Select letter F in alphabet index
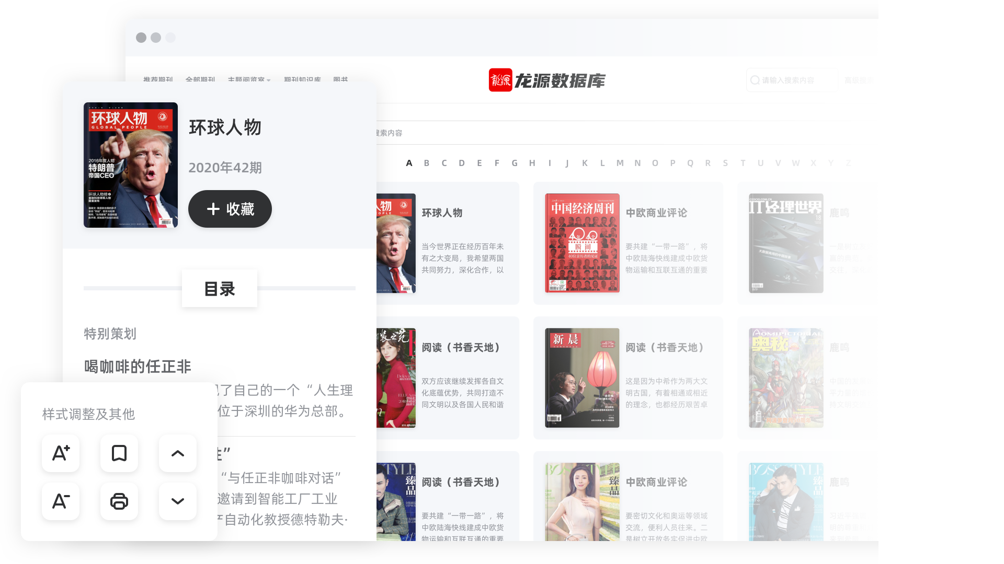Viewport: 1004px width, 564px height. (497, 163)
